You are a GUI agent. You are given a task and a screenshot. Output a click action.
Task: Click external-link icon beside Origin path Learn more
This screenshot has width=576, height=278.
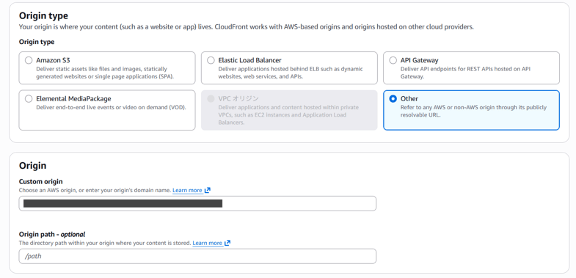tap(227, 243)
